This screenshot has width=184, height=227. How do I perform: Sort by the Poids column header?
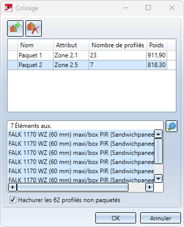pos(156,45)
